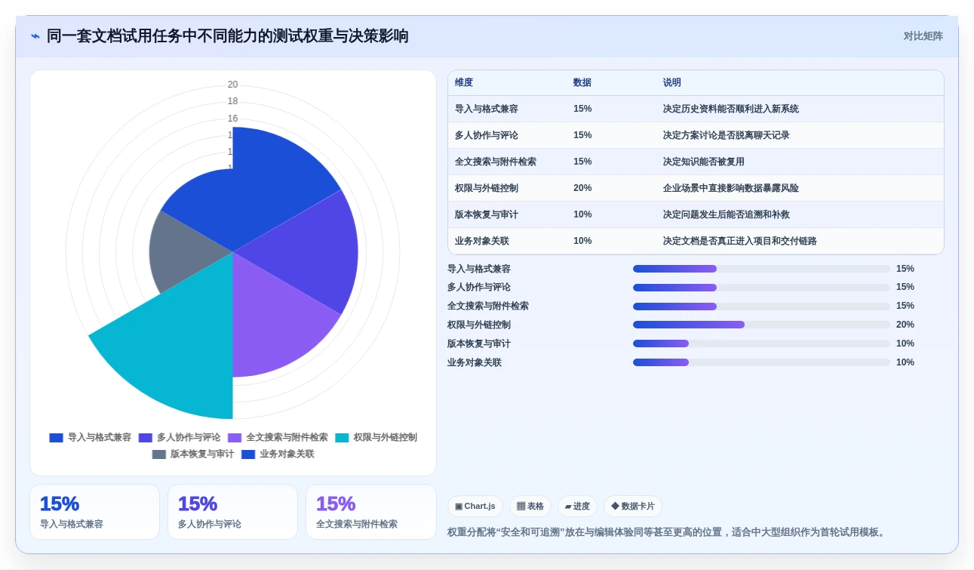Click description 决定知识能否被复用
This screenshot has height=570, width=974.
[704, 162]
